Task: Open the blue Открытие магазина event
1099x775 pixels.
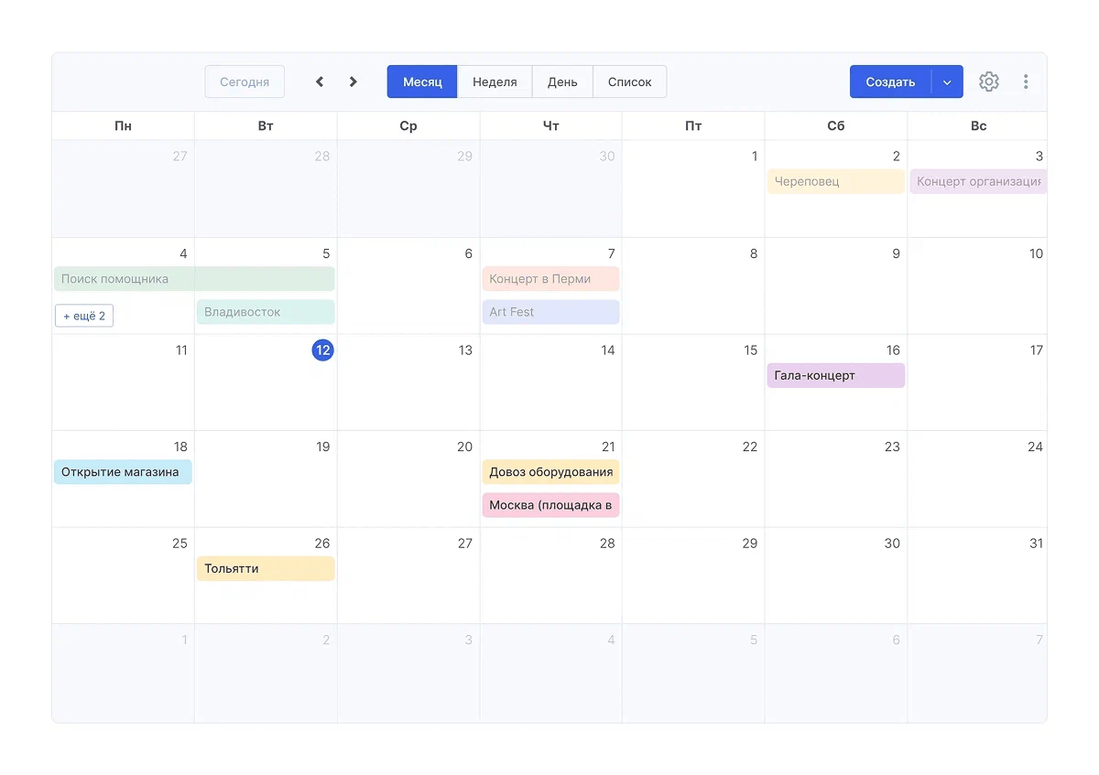Action: (x=123, y=472)
